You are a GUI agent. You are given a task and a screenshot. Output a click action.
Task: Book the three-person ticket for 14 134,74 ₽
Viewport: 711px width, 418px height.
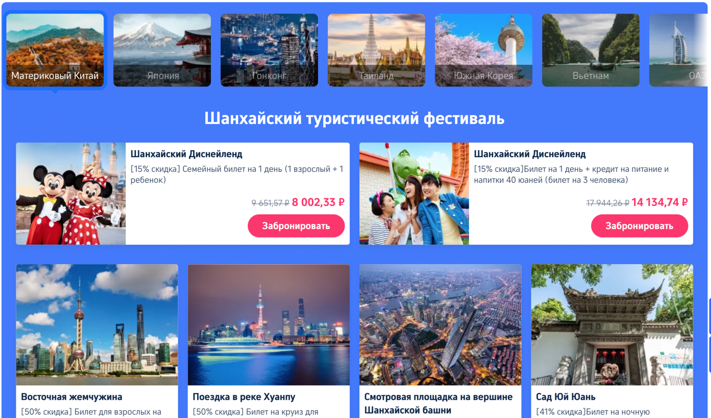point(639,226)
